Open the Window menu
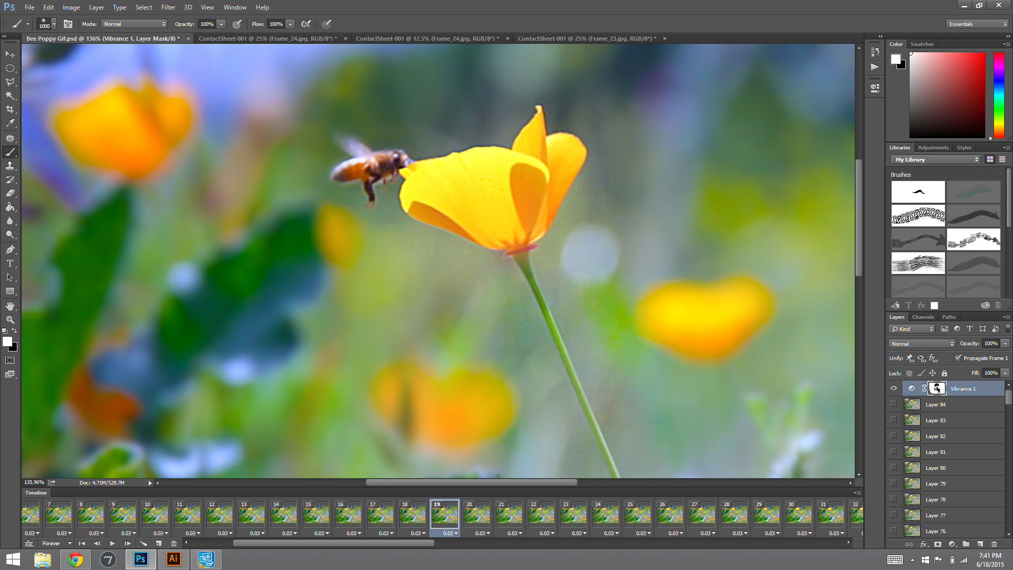The height and width of the screenshot is (570, 1013). tap(235, 7)
